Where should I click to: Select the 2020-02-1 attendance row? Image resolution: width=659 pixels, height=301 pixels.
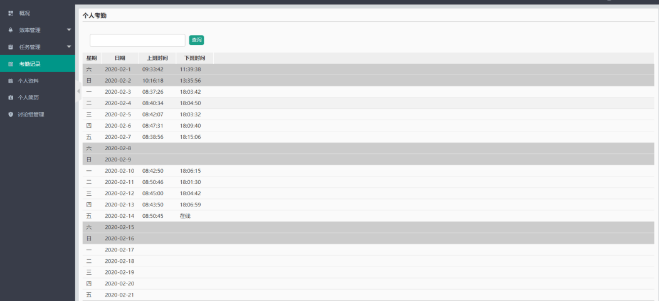[x=118, y=69]
